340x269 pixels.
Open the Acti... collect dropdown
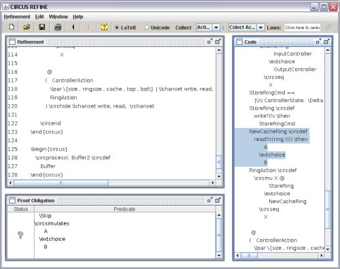(216, 27)
